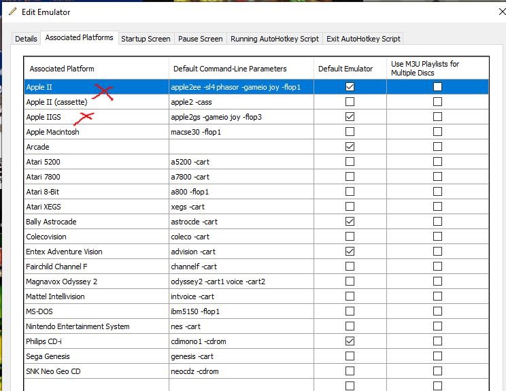The image size is (506, 391).
Task: Click the 'xegs -cart' parameters cell
Action: click(241, 207)
